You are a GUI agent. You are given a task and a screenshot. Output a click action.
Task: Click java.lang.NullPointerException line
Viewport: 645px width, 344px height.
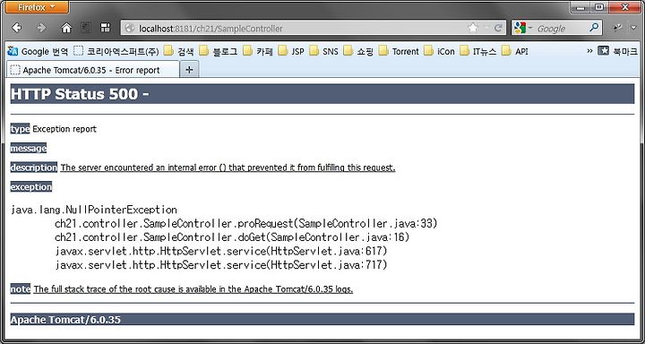94,210
